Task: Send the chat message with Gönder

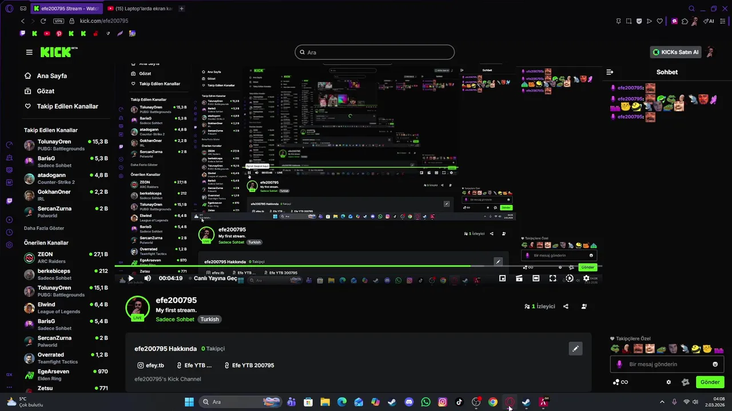Action: click(x=710, y=382)
